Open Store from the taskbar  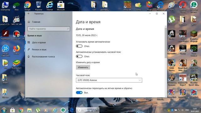[13, 110]
